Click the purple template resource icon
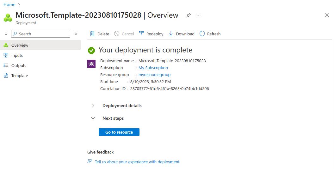 tap(91, 64)
